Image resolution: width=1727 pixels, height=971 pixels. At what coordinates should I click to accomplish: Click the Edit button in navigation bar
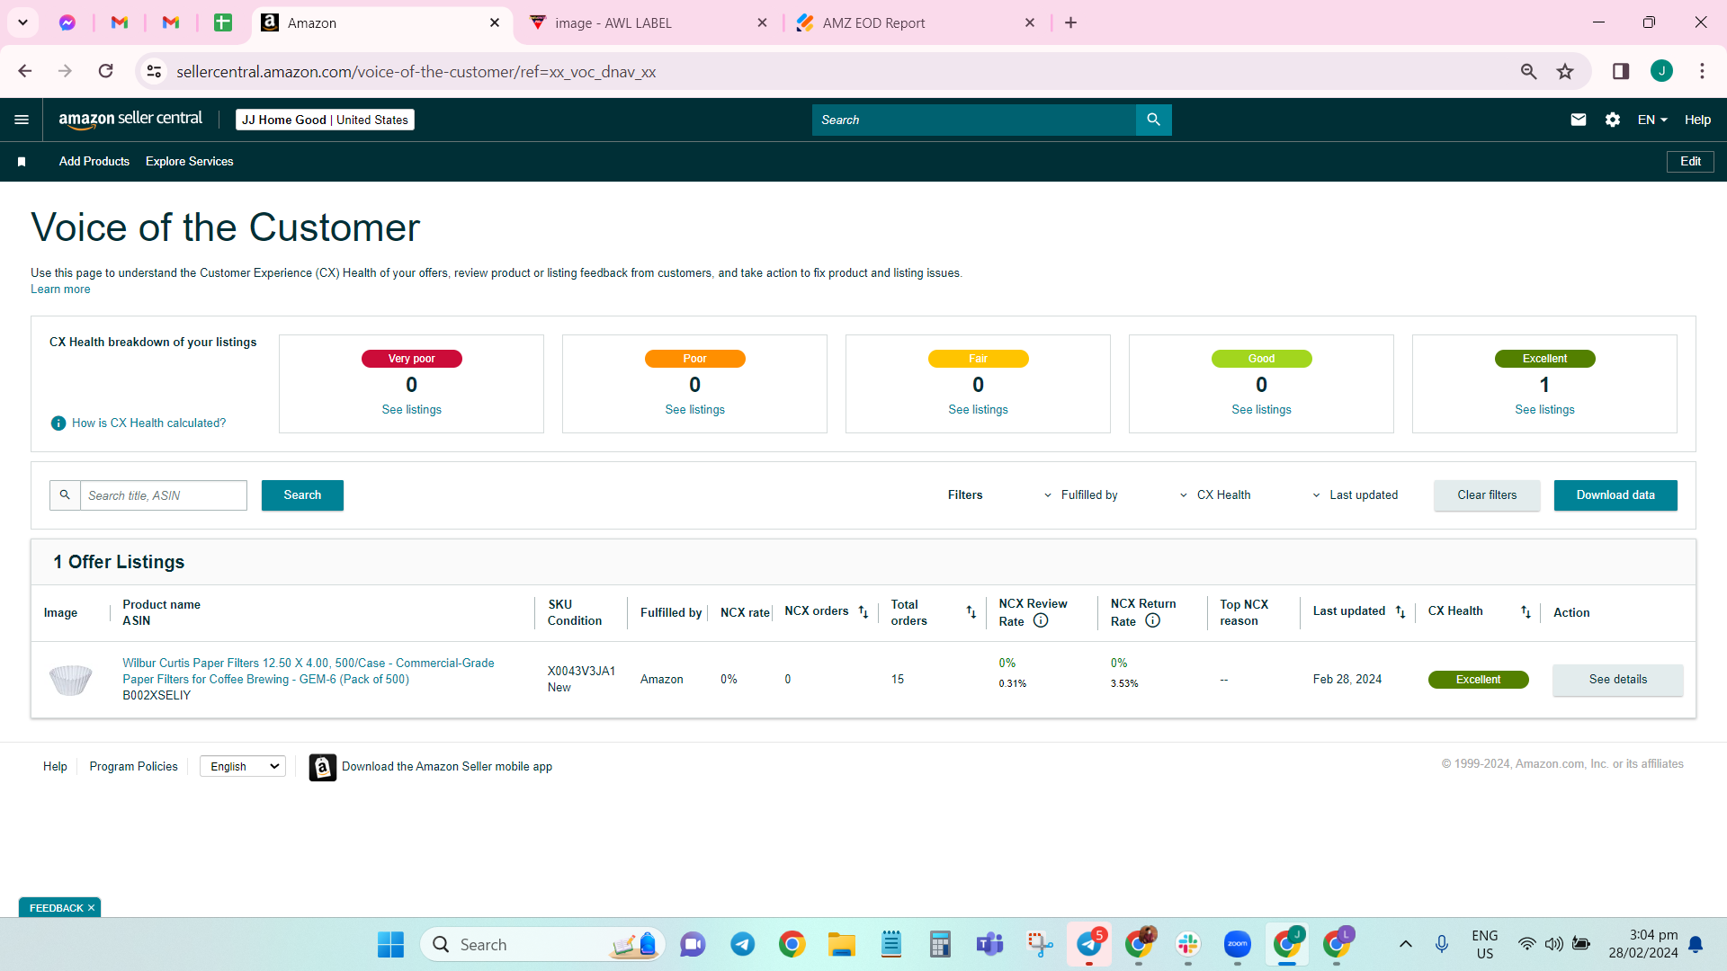1690,162
